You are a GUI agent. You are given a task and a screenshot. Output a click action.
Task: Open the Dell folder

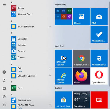[31, 69]
